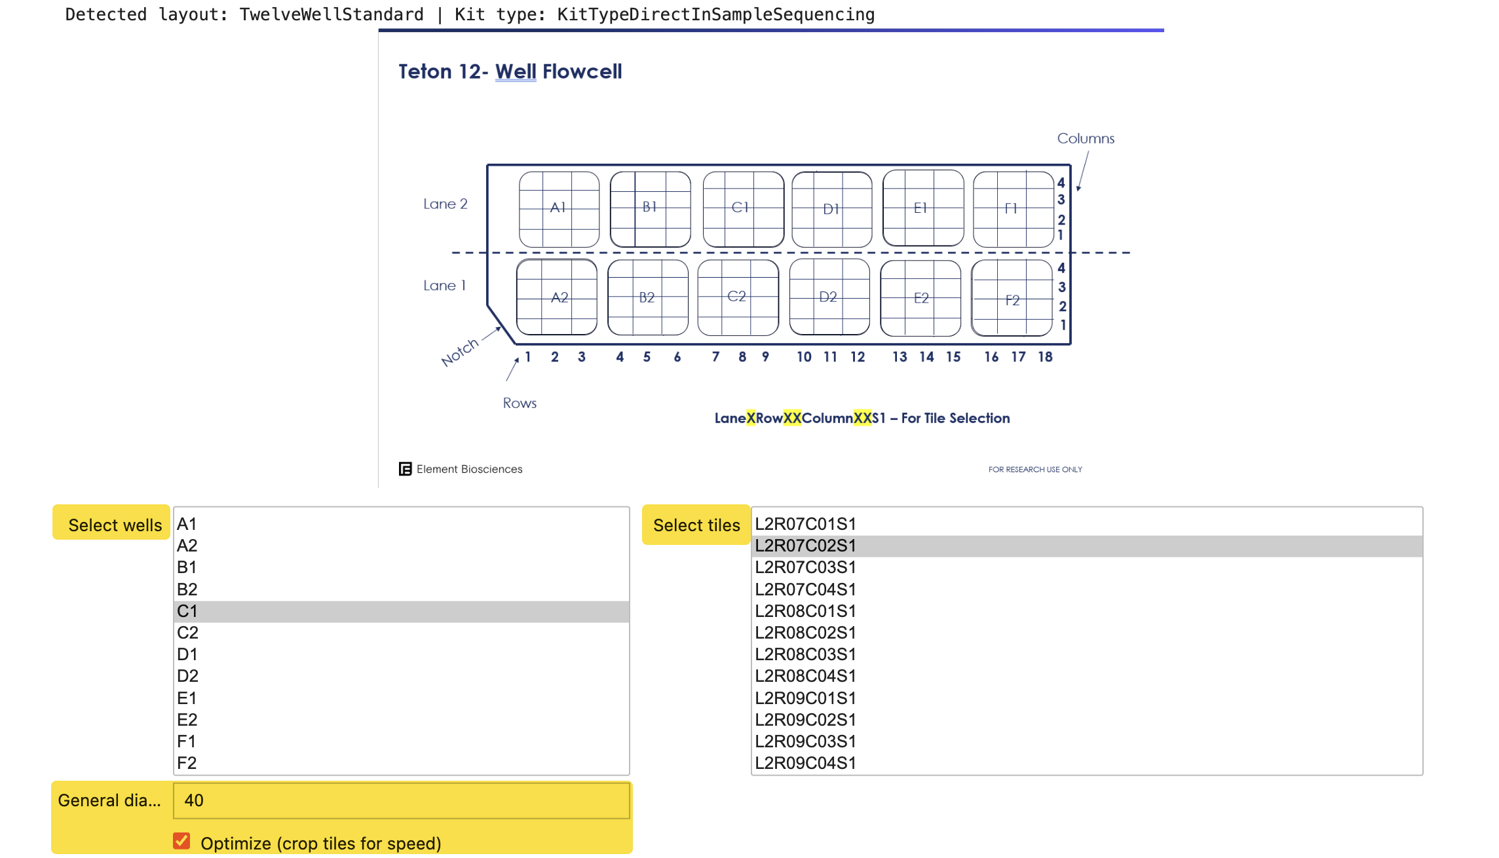1499x858 pixels.
Task: Select well F2 in wells list
Action: coord(402,763)
